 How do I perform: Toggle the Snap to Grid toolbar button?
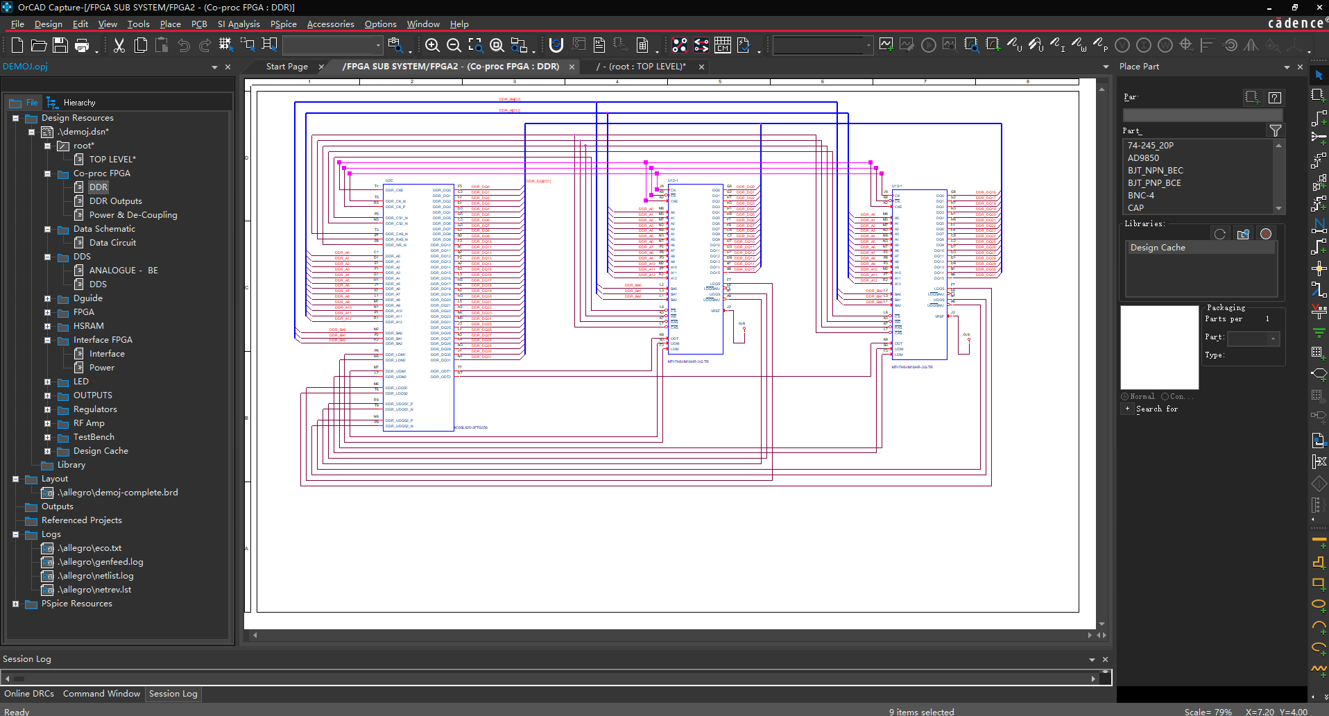pos(225,45)
